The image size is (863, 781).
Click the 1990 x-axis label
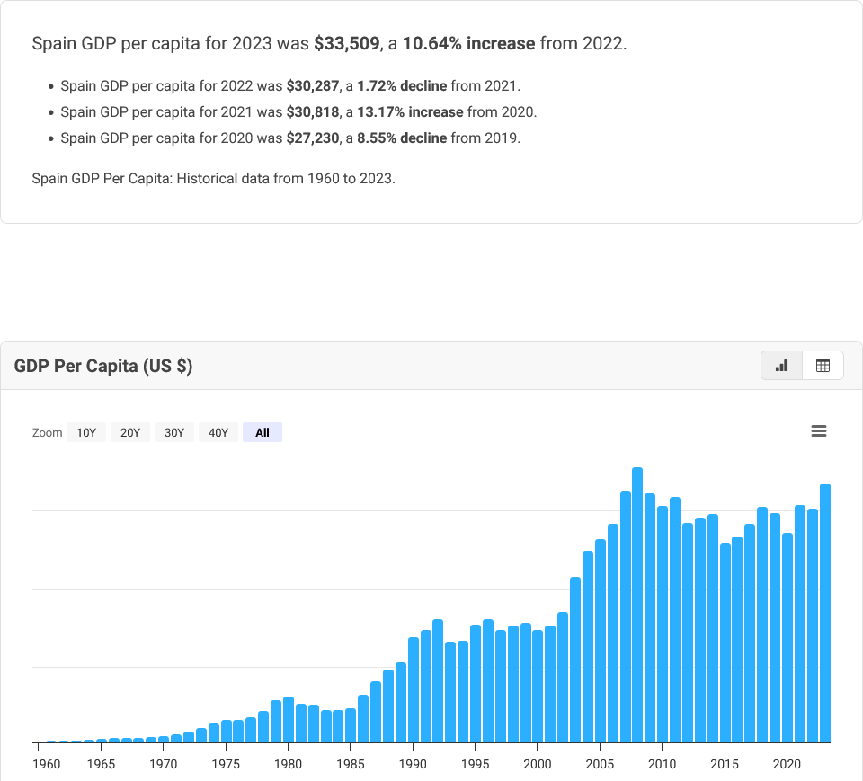click(x=413, y=764)
